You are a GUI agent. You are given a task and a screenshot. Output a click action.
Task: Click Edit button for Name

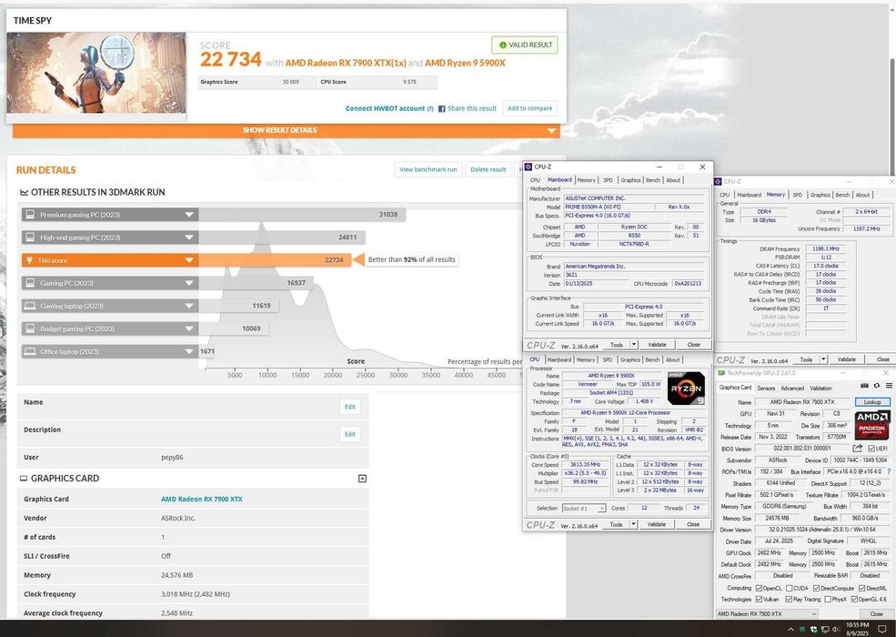coord(349,407)
